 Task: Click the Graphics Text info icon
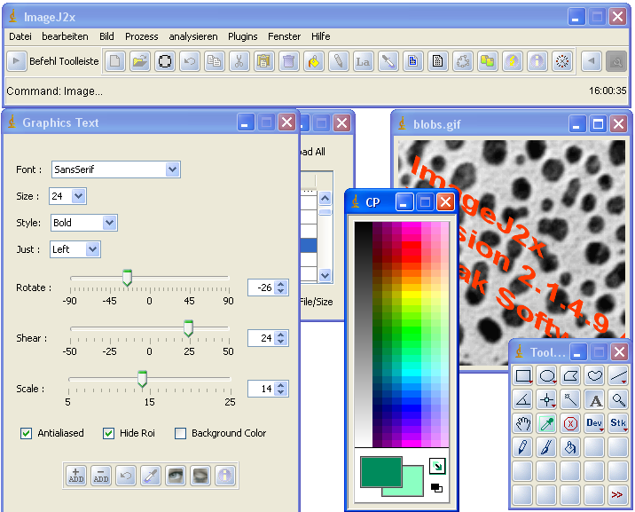pyautogui.click(x=224, y=475)
